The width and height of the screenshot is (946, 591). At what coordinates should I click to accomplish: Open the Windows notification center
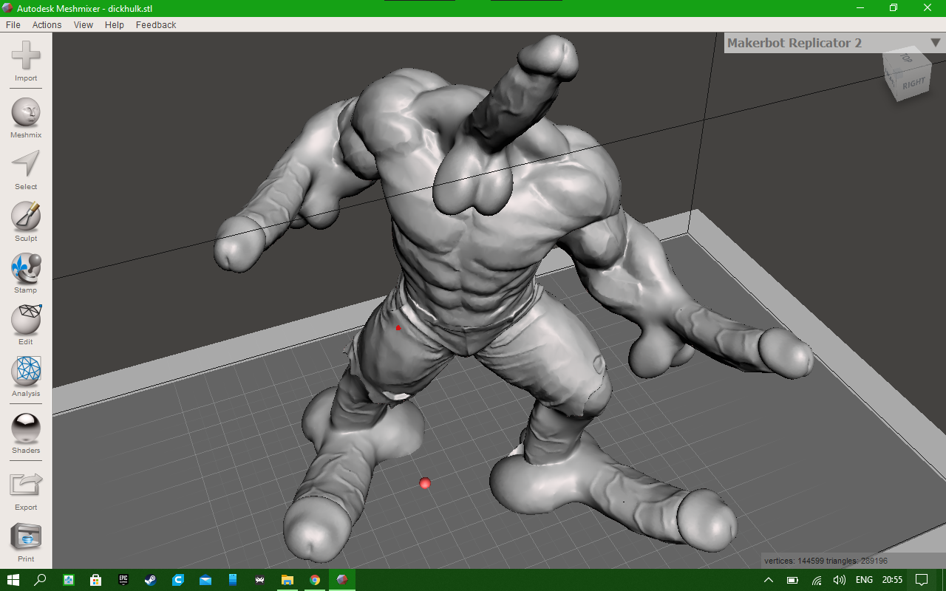pos(922,580)
